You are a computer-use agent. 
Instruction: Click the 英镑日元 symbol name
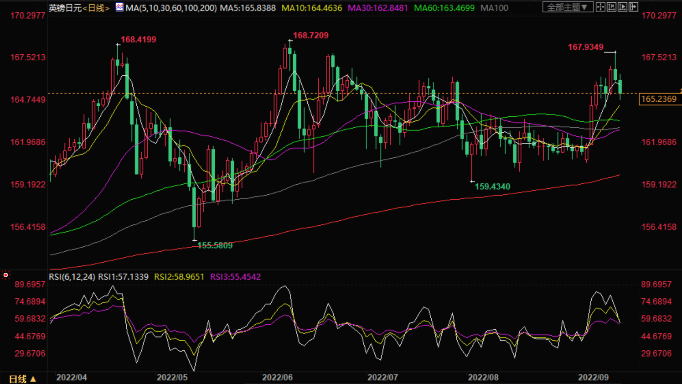[x=65, y=8]
